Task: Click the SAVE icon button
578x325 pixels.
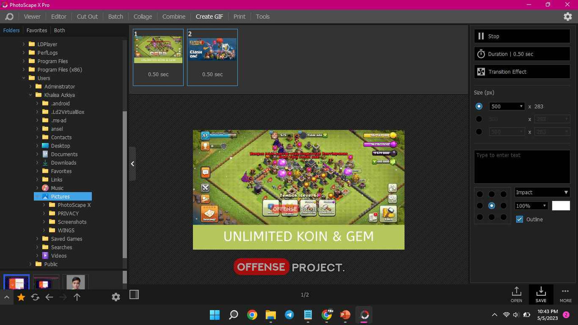Action: [541, 294]
